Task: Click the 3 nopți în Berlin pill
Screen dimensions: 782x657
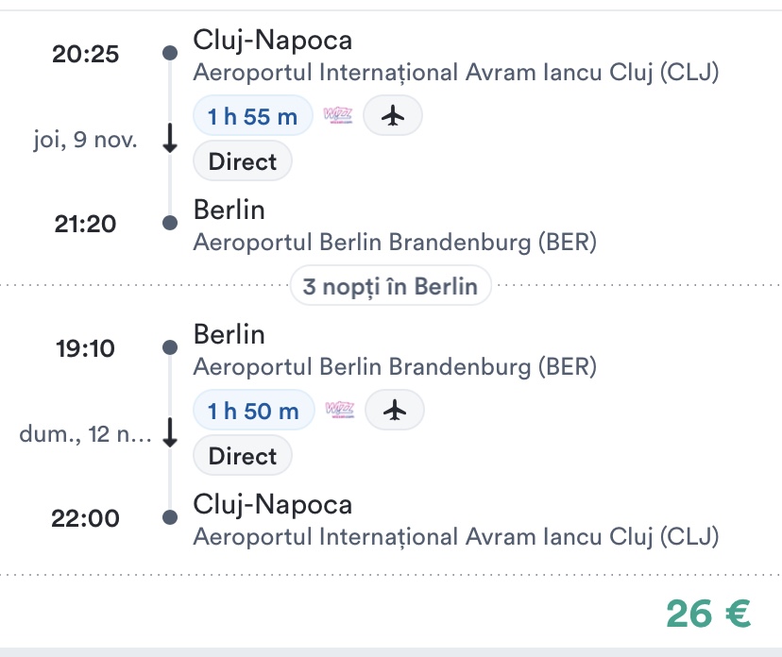Action: 391,285
